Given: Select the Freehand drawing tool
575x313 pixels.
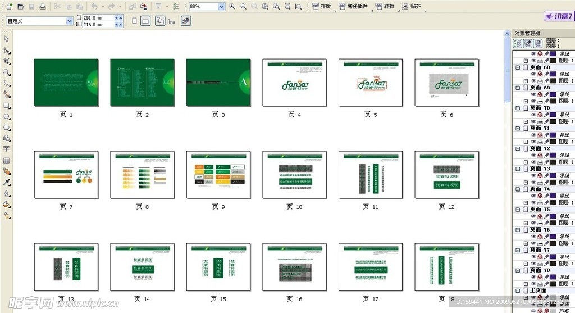Looking at the screenshot, I should coord(7,83).
